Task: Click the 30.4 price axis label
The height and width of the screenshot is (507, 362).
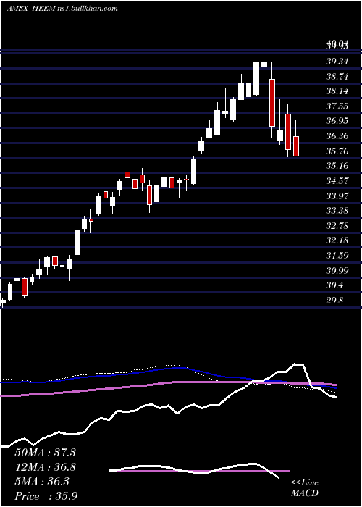Action: tap(334, 285)
